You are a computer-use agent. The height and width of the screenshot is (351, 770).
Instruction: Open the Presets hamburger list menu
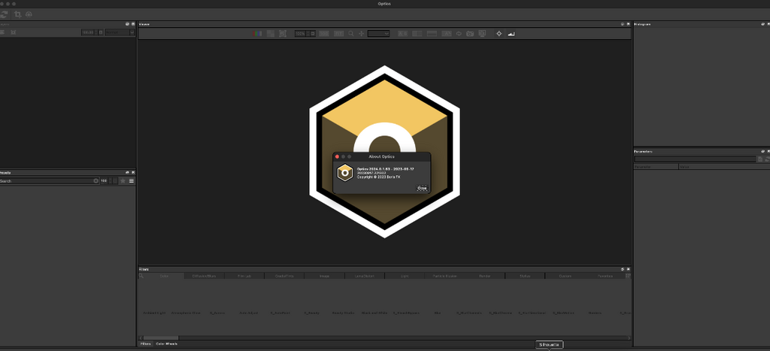(x=131, y=180)
